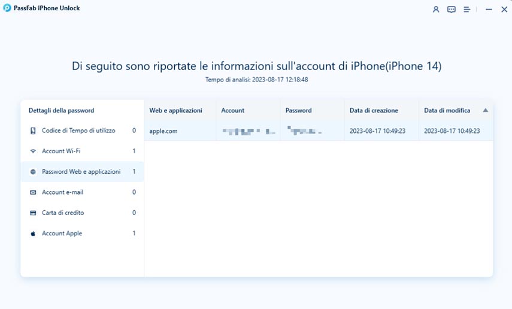This screenshot has width=512, height=309.
Task: Open the hamburger menu in title bar
Action: pyautogui.click(x=467, y=10)
